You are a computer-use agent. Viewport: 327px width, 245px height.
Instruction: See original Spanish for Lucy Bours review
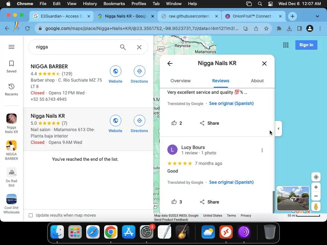tap(231, 182)
